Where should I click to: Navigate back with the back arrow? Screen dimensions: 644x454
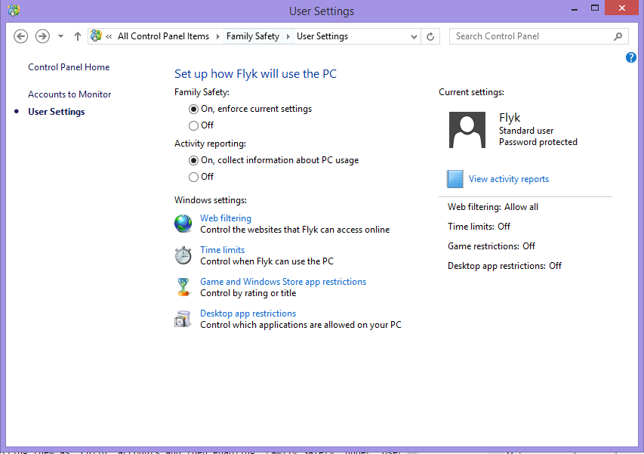pos(21,36)
